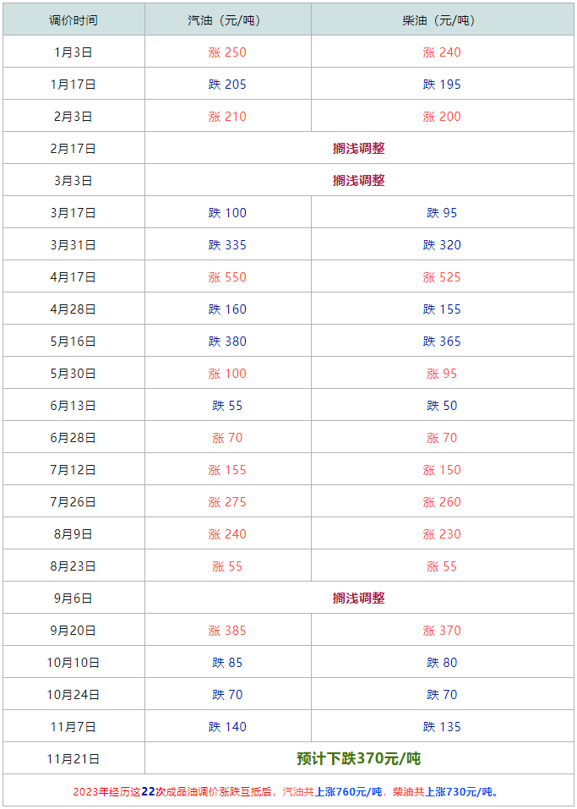Click 搁浅调整 in the 3月3日 row
Viewport: 577px width, 809px height.
[x=359, y=181]
